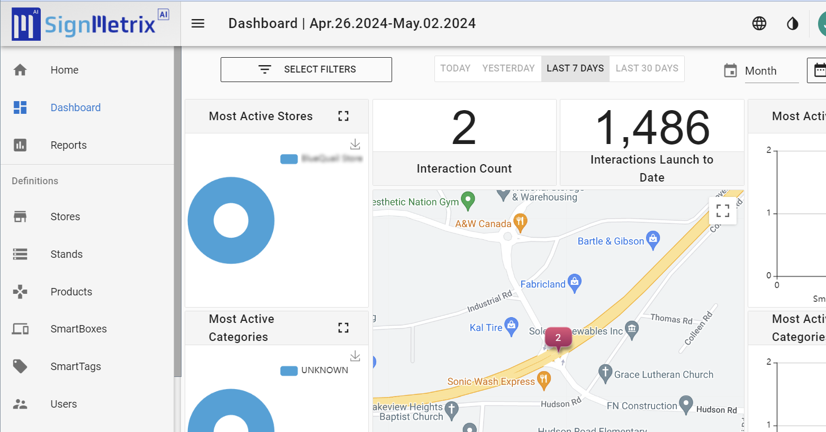Click the hamburger menu icon
The width and height of the screenshot is (826, 432).
click(198, 23)
